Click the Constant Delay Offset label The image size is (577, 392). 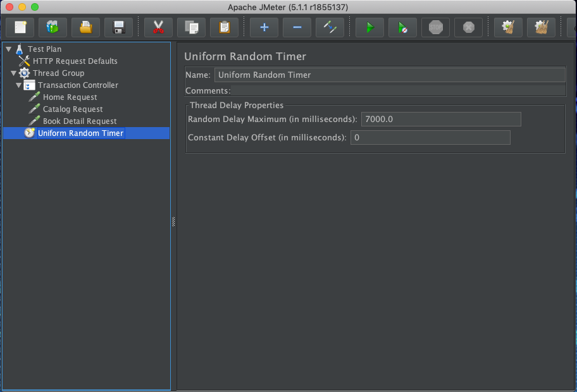pyautogui.click(x=267, y=138)
